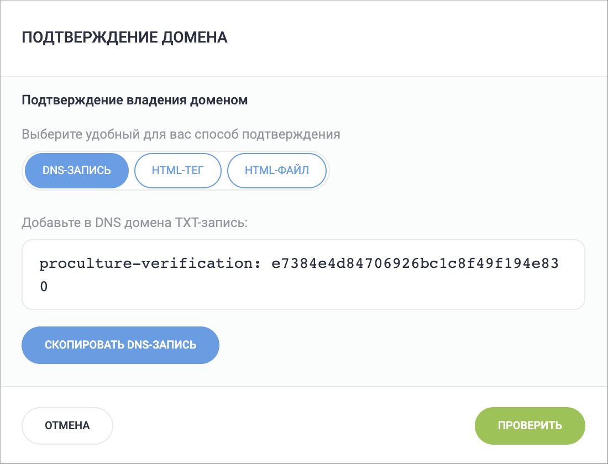Switch to the HTML-ТЕГ method
The width and height of the screenshot is (608, 464).
point(178,171)
